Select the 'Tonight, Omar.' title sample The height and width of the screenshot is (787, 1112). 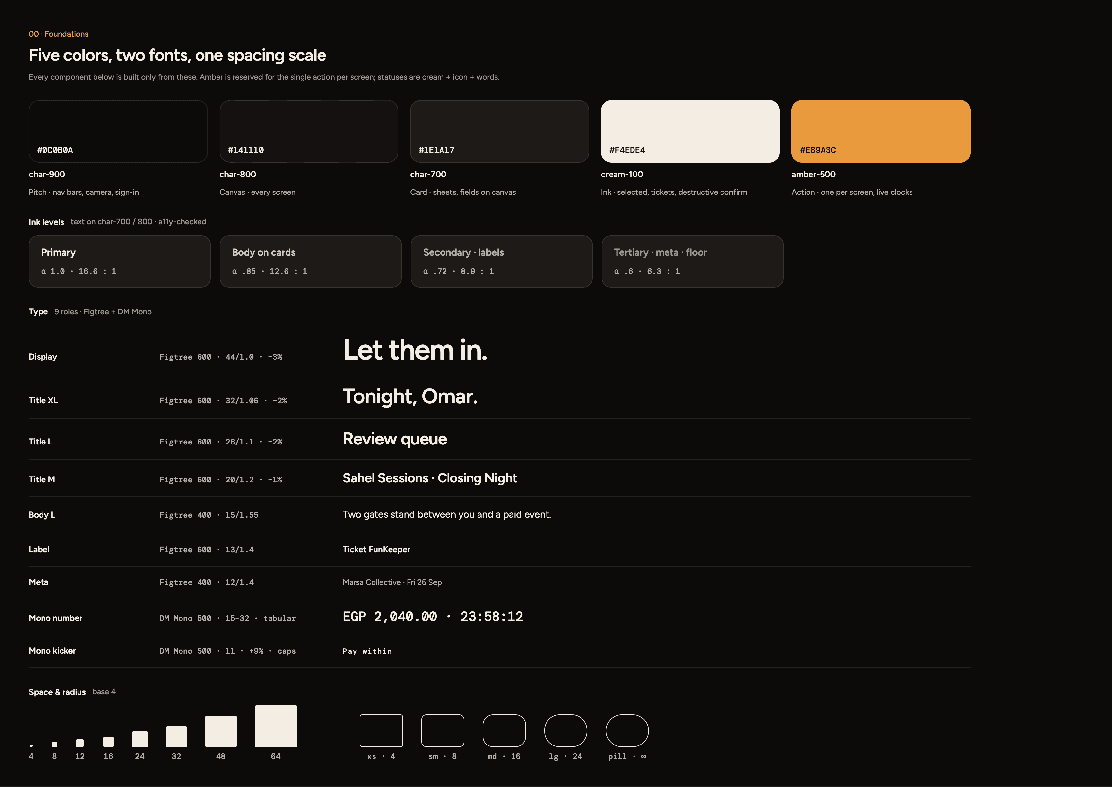pos(410,397)
